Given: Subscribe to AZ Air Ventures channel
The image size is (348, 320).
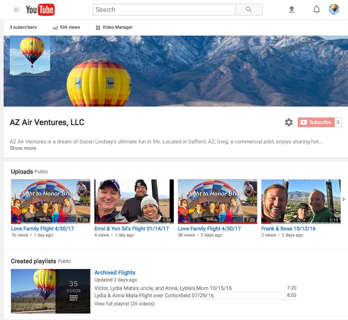Looking at the screenshot, I should click(x=316, y=122).
